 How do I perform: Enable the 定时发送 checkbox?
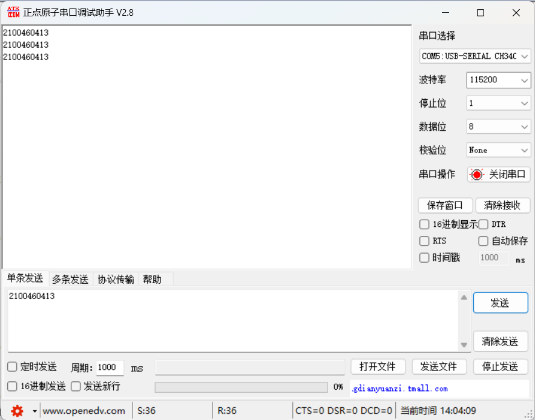click(12, 367)
